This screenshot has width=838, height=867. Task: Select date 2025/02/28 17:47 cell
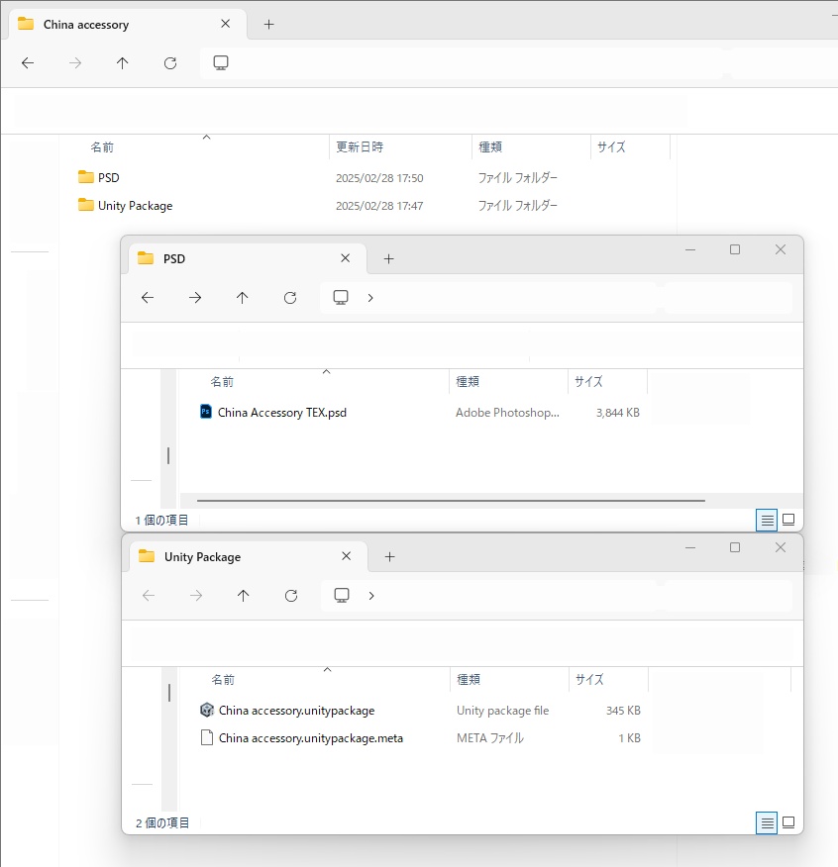(x=379, y=206)
